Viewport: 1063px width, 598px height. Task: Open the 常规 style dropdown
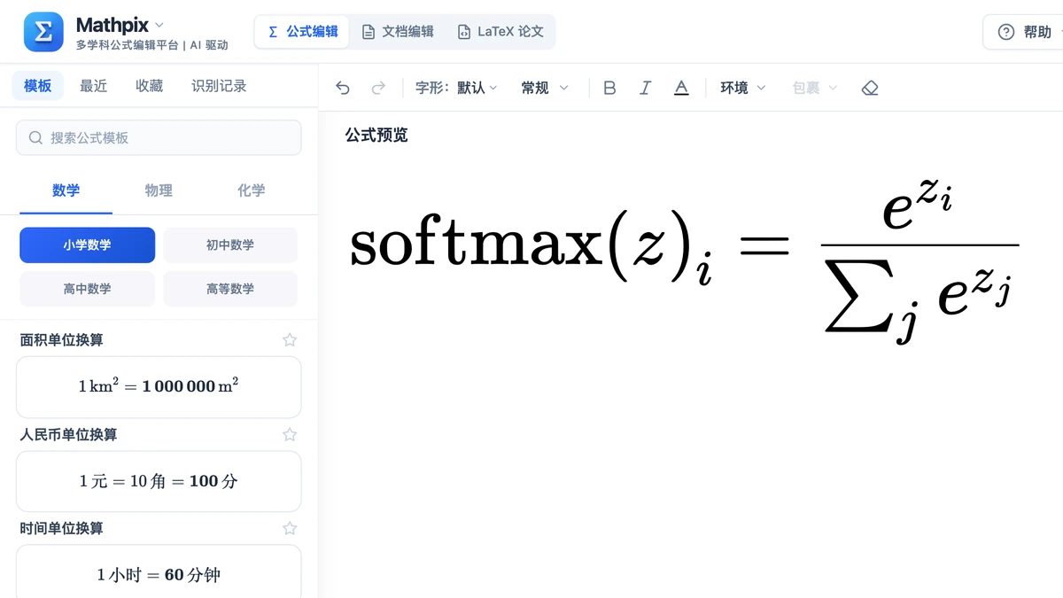click(x=545, y=88)
